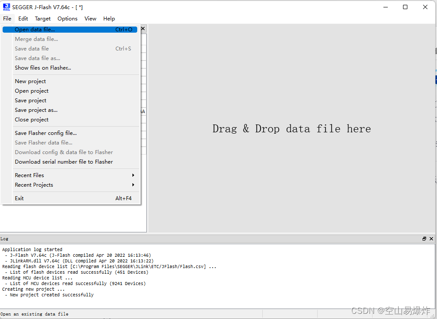Choose Open project from File menu
Screen dimensions: 437x319
tap(70, 91)
